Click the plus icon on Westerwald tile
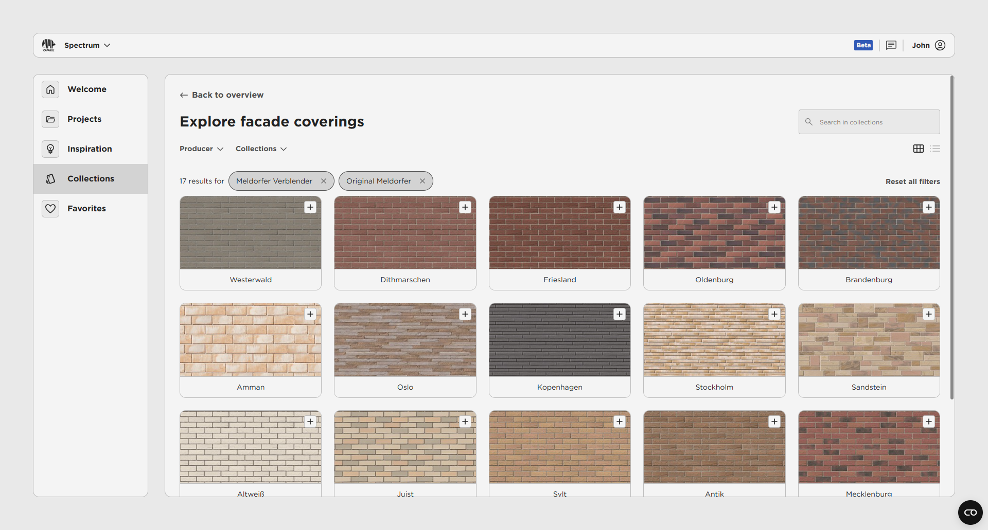 pos(310,207)
